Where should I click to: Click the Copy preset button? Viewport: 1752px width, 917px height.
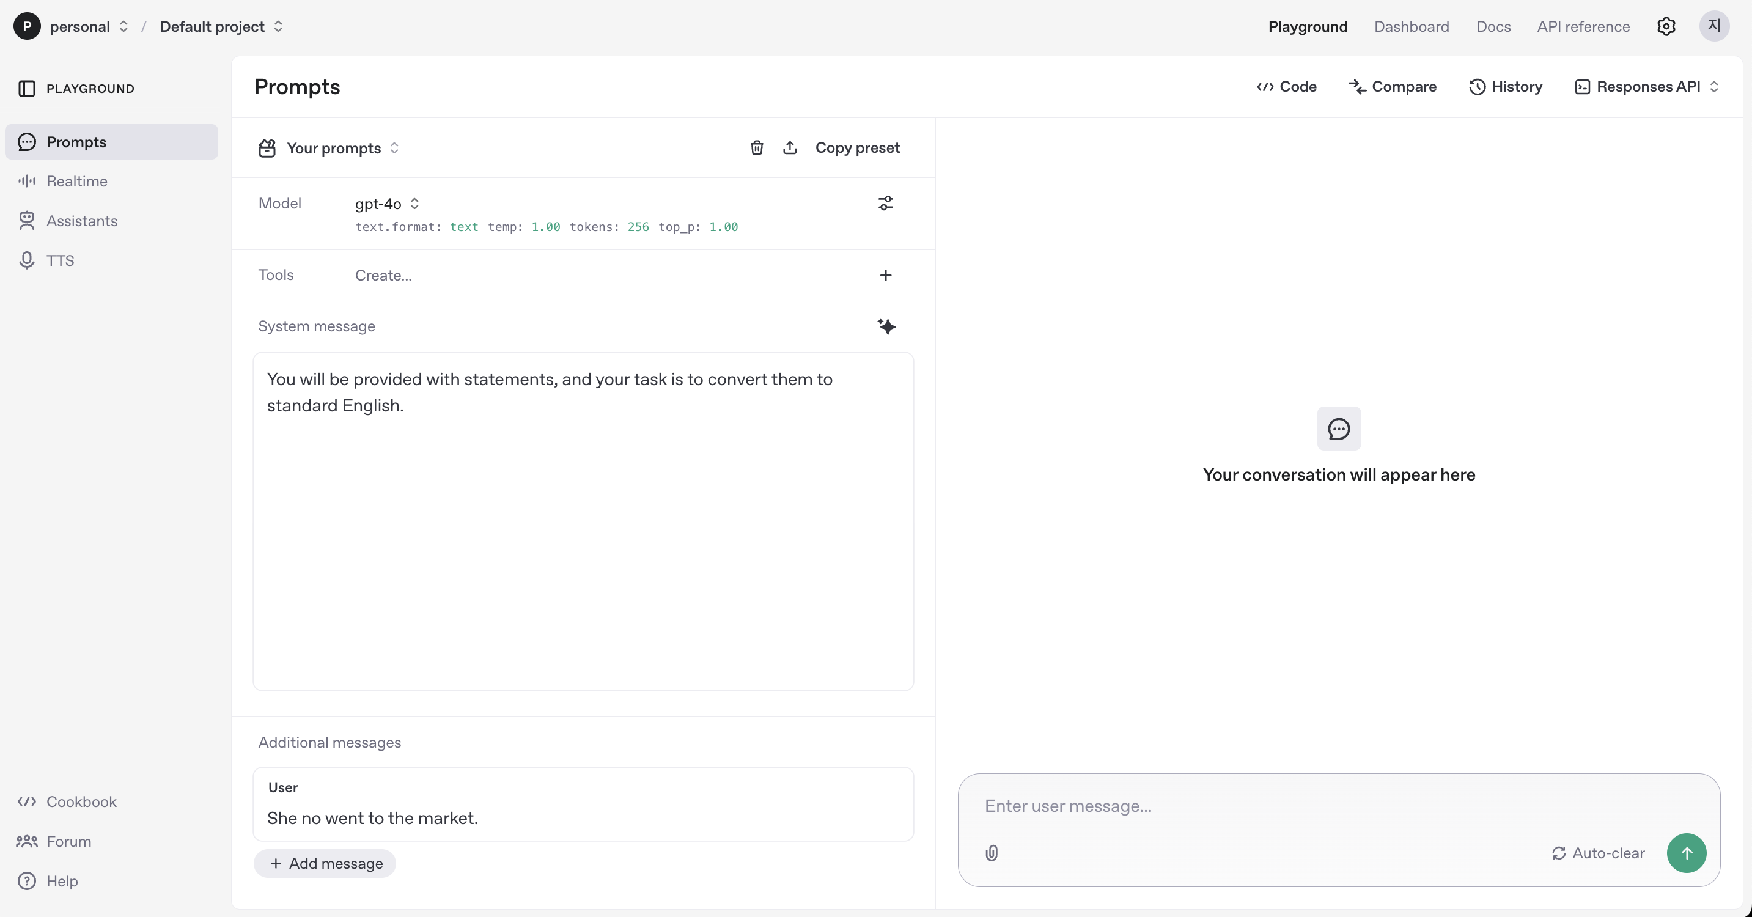tap(857, 147)
